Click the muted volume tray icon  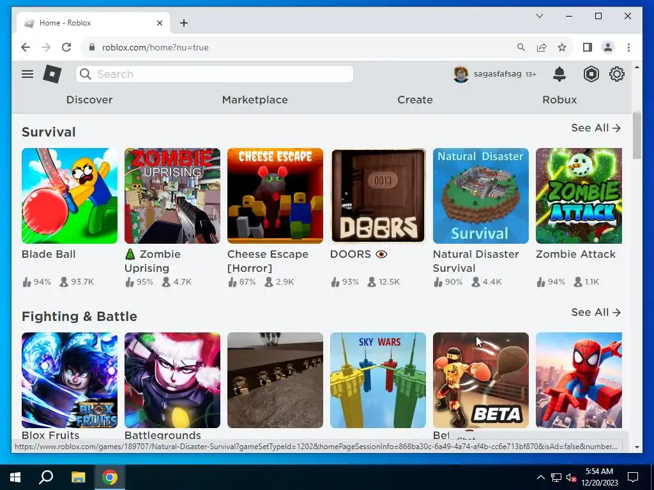point(571,477)
